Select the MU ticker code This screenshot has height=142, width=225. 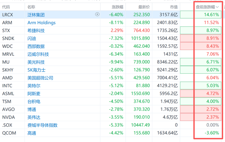[x=6, y=62]
